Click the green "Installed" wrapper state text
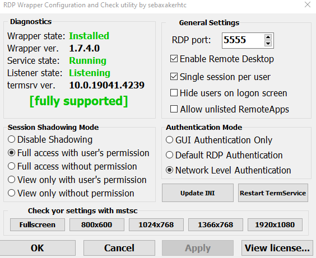The height and width of the screenshot is (258, 316). [89, 36]
